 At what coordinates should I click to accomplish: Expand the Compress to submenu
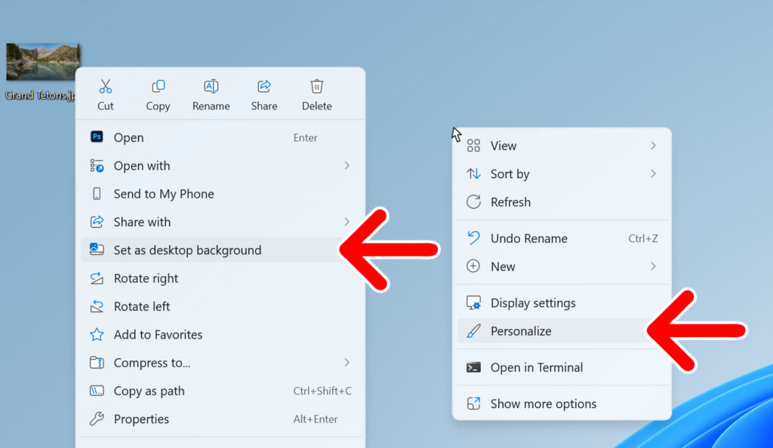pos(346,363)
